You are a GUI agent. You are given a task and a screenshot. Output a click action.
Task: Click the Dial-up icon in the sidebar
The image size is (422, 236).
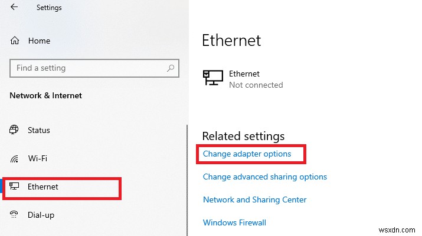(15, 215)
